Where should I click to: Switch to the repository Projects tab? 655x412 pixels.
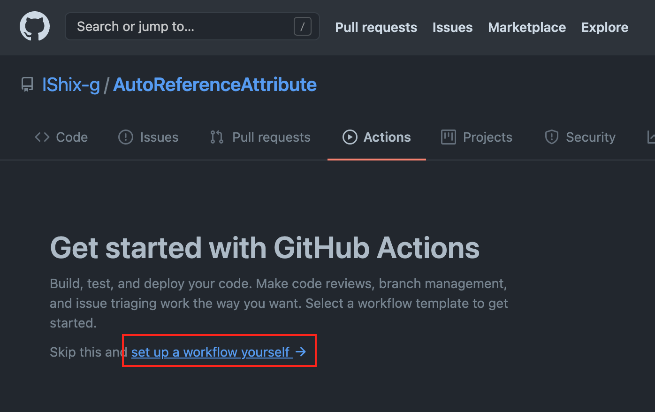coord(487,137)
